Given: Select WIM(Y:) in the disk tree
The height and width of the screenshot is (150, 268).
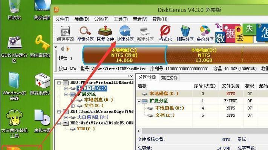Looking at the screenshot, I should pos(86,129).
